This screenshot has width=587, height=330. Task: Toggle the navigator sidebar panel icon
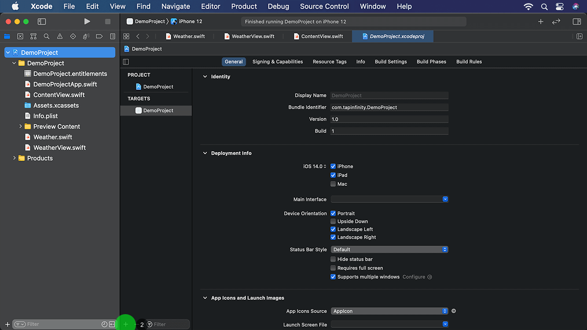pyautogui.click(x=42, y=21)
